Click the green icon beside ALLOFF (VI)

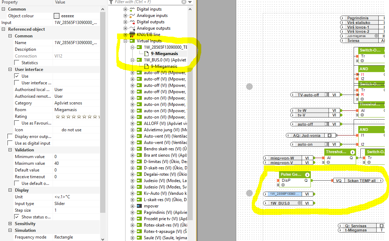[x=139, y=123]
